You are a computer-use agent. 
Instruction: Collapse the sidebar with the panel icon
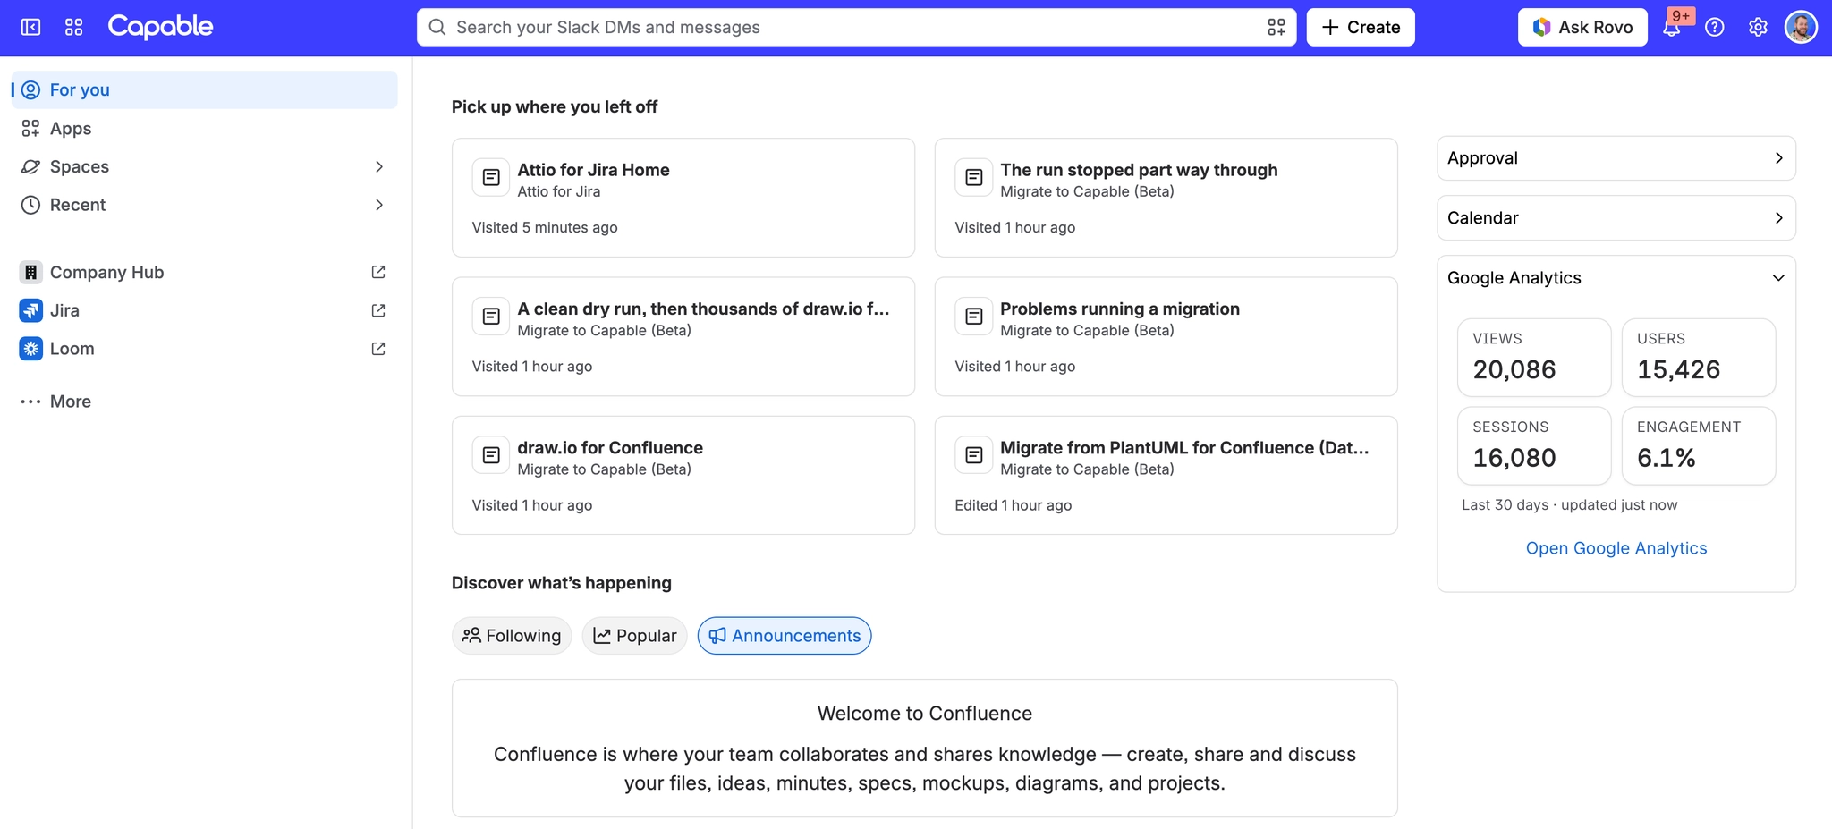[30, 27]
